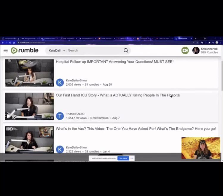This screenshot has height=196, width=223.
Task: Open KateDalleyShow channel link under Hospital Follow-up
Action: point(76,80)
